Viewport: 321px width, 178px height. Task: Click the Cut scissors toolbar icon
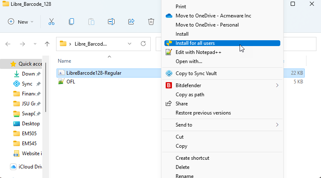pos(51,22)
